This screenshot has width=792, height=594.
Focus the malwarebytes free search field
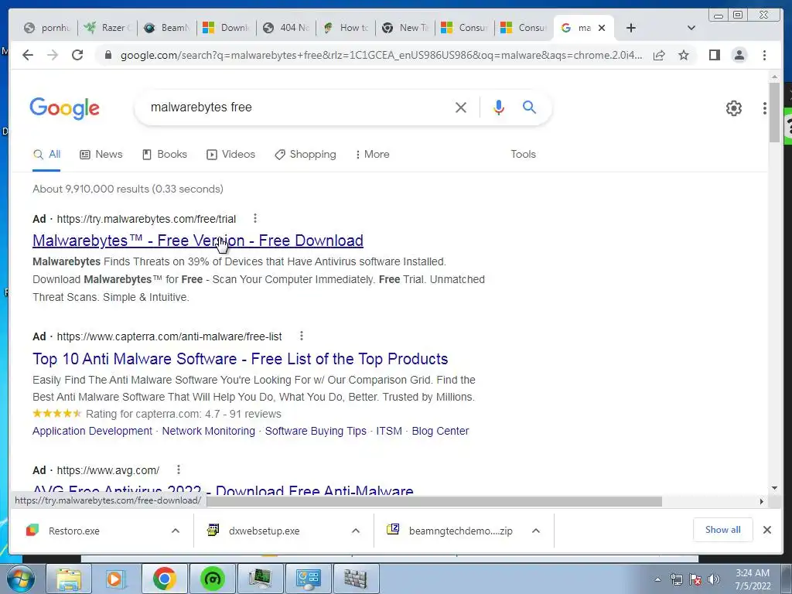pos(298,107)
